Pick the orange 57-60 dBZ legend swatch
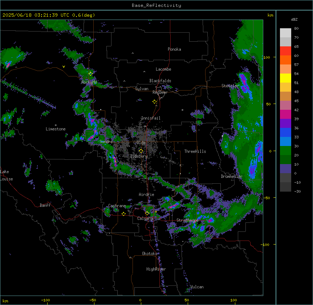 click(285, 60)
